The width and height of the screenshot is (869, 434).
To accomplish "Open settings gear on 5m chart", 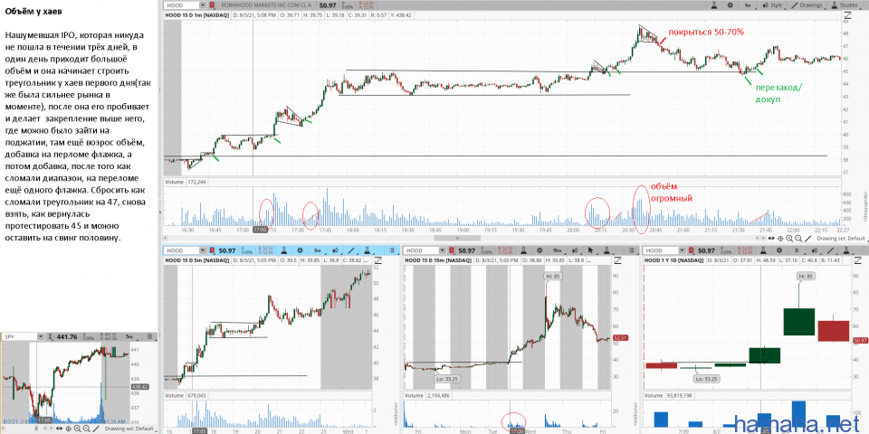I will tap(300, 250).
